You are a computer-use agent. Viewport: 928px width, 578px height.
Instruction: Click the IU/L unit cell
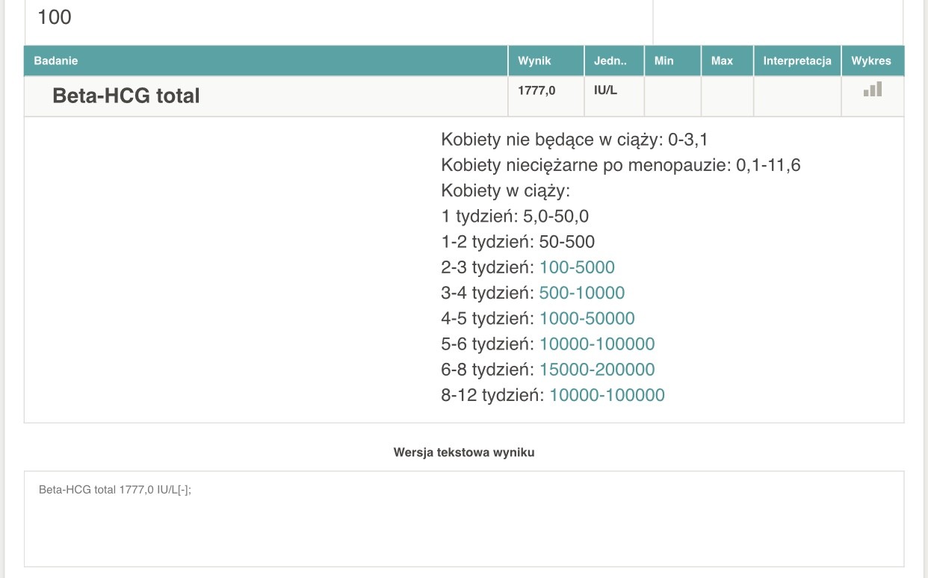click(x=605, y=90)
